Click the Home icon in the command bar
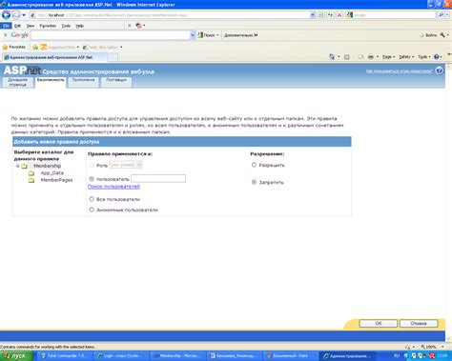 pyautogui.click(x=332, y=57)
